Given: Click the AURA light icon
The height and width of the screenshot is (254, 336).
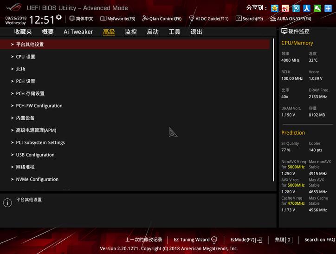Looking at the screenshot, I should (273, 19).
